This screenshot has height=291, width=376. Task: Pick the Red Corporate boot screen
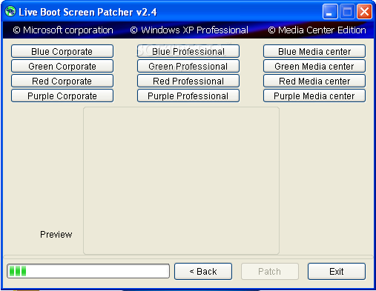(x=62, y=81)
